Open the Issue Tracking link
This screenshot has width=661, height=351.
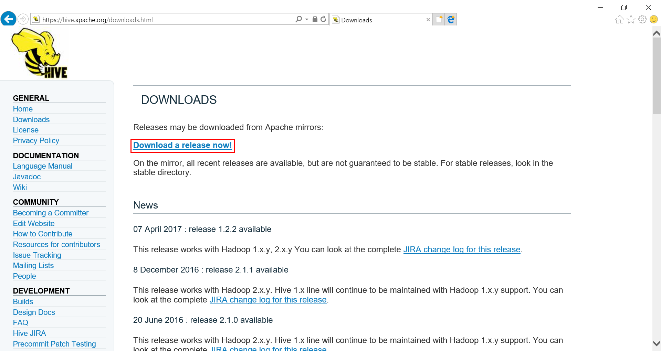pyautogui.click(x=37, y=255)
